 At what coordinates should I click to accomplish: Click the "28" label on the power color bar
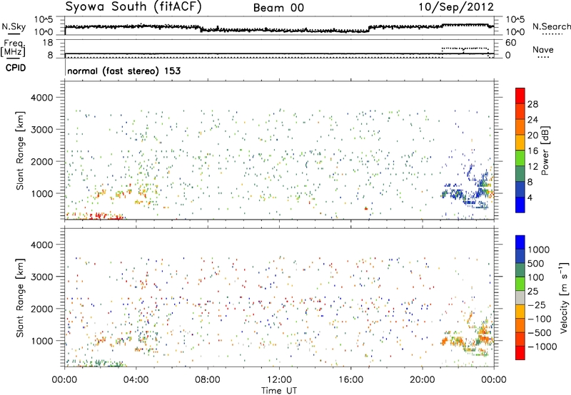[532, 104]
